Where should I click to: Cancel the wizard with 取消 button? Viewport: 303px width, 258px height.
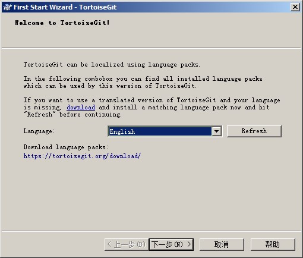coord(222,244)
